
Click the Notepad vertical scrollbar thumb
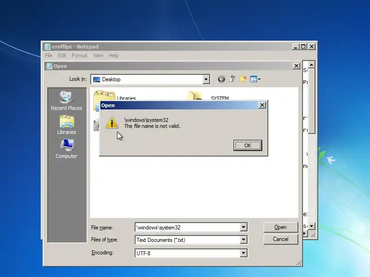[311, 101]
